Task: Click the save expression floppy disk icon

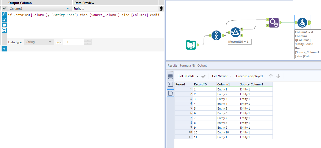Action: [4, 30]
